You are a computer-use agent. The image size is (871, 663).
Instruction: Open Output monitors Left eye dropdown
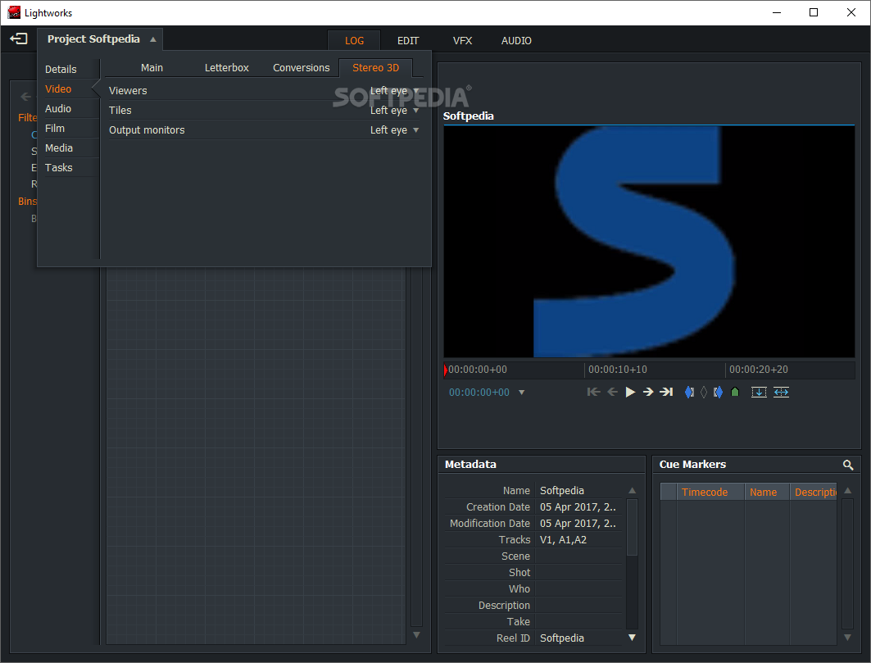point(394,130)
